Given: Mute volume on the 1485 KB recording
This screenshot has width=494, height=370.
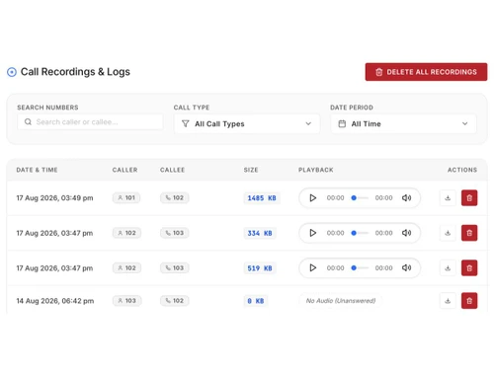Looking at the screenshot, I should coord(406,198).
